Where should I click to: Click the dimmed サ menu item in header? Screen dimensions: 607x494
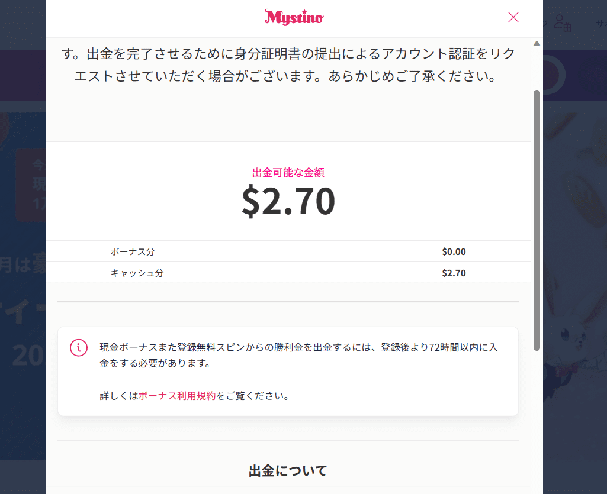tap(601, 24)
